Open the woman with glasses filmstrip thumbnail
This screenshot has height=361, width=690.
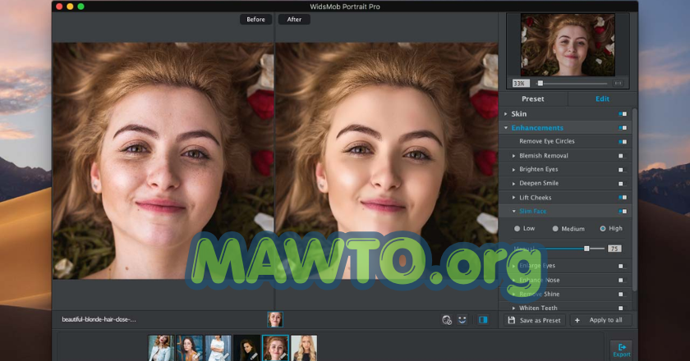coord(190,348)
